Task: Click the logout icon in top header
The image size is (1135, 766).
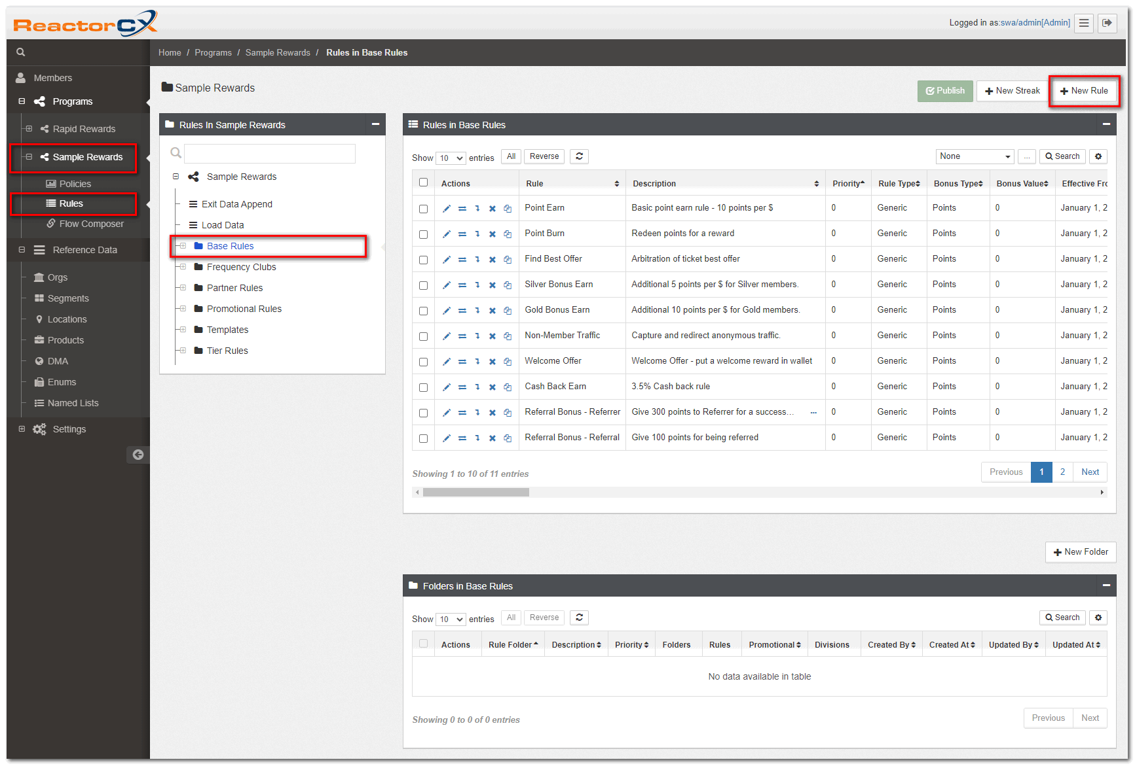Action: pyautogui.click(x=1107, y=23)
